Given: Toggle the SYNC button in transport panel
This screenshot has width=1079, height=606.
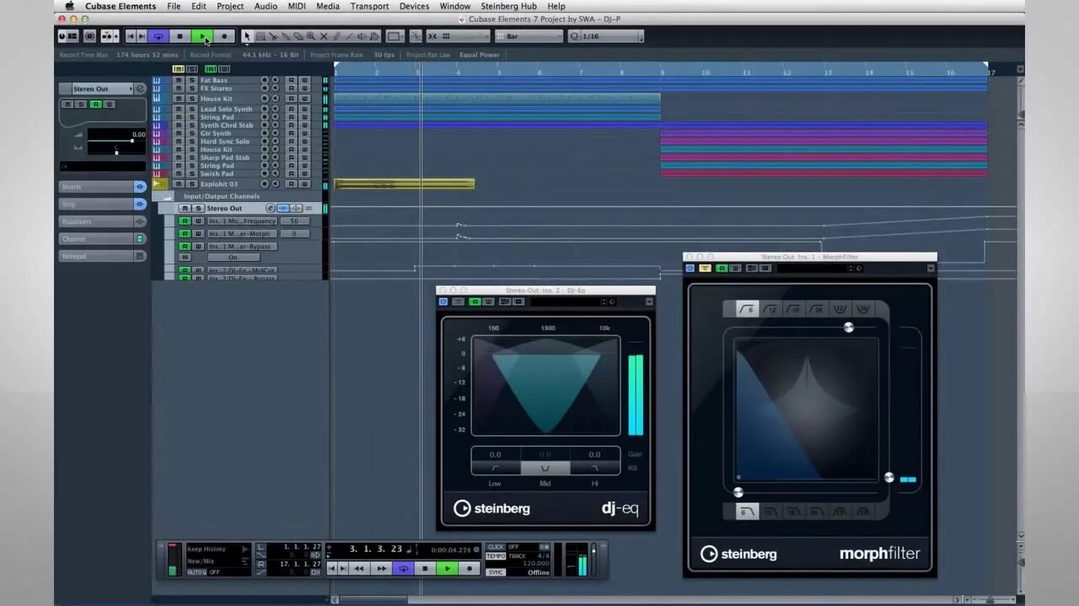Looking at the screenshot, I should point(496,572).
